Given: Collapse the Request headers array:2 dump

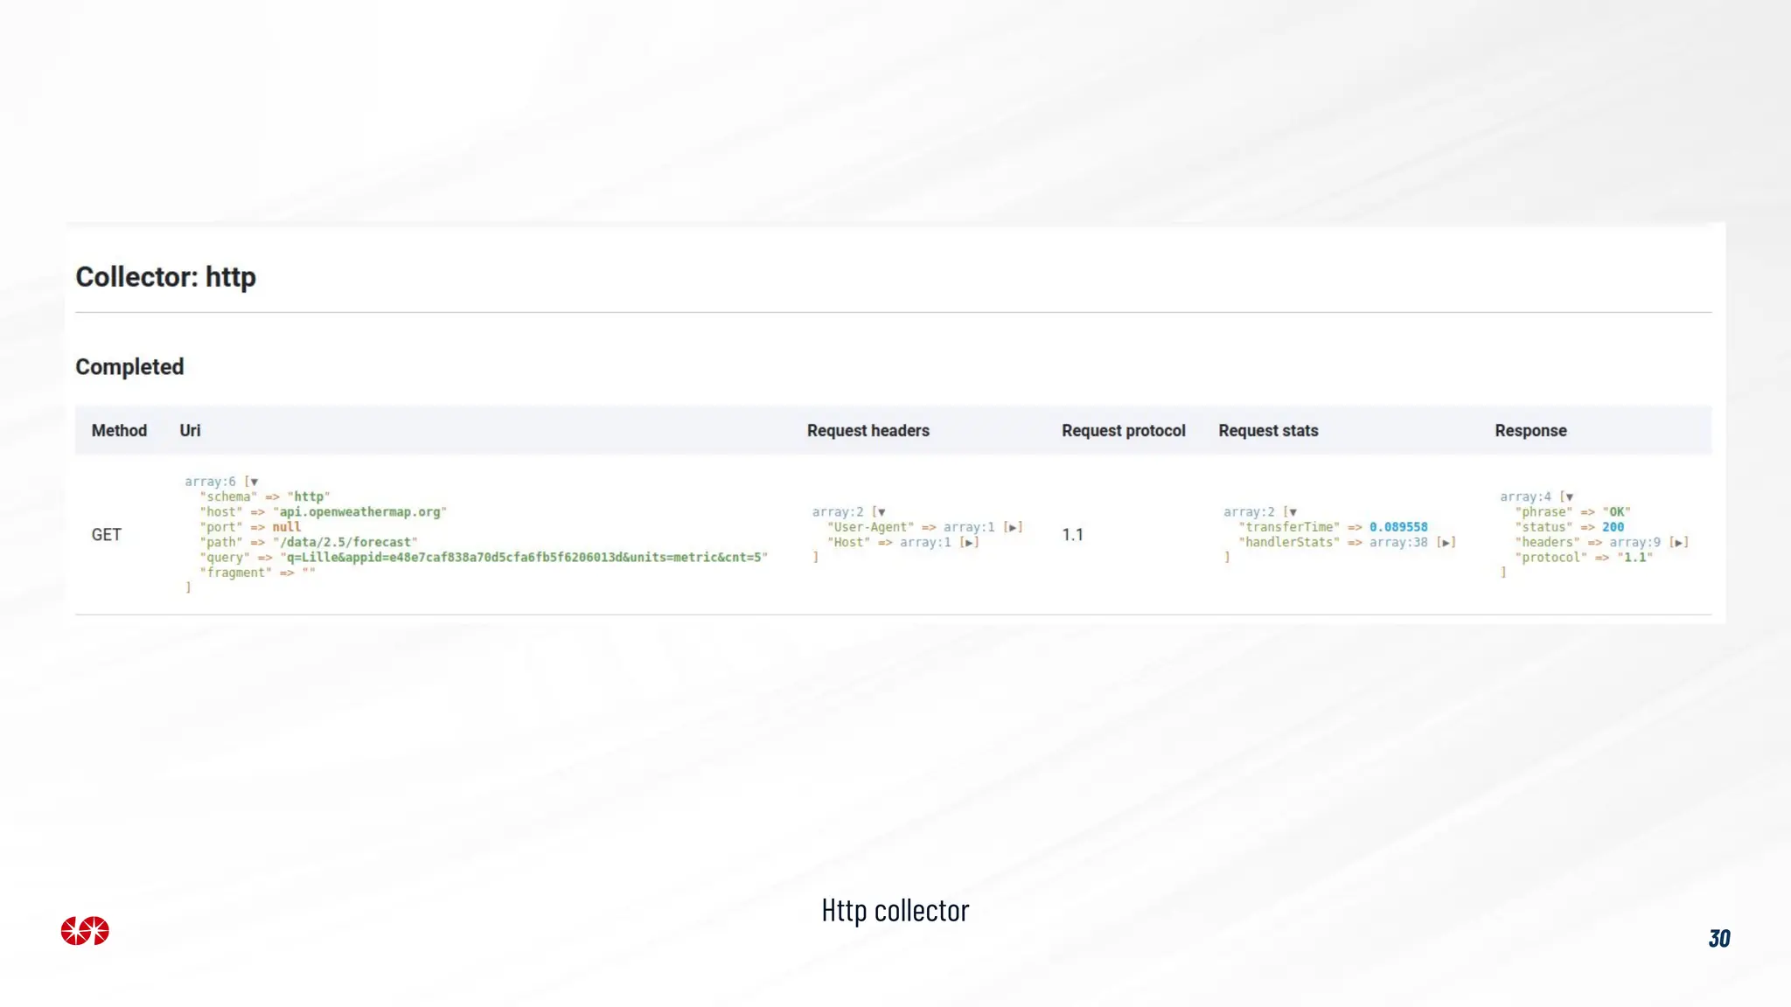Looking at the screenshot, I should [x=882, y=512].
